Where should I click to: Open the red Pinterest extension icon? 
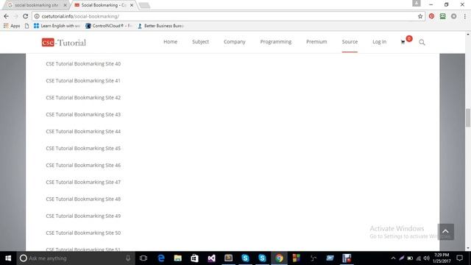[x=431, y=16]
